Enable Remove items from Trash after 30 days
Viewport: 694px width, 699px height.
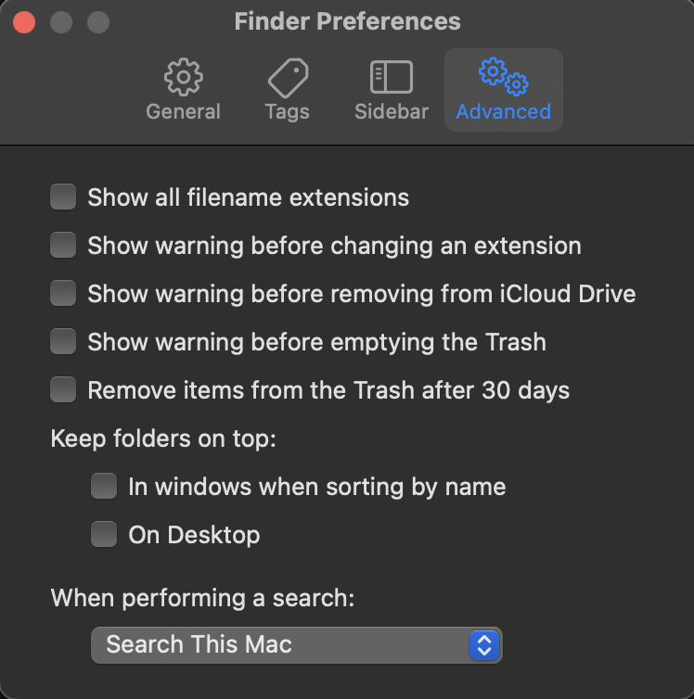point(63,389)
